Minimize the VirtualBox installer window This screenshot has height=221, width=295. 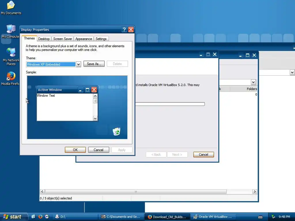point(201,54)
